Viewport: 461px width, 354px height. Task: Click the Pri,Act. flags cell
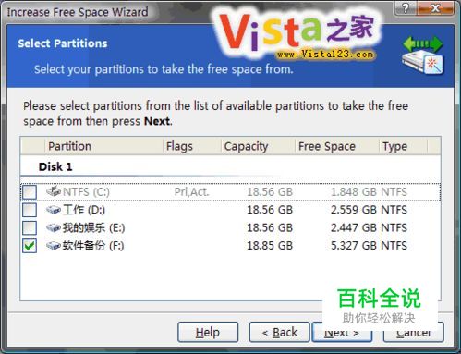(191, 192)
